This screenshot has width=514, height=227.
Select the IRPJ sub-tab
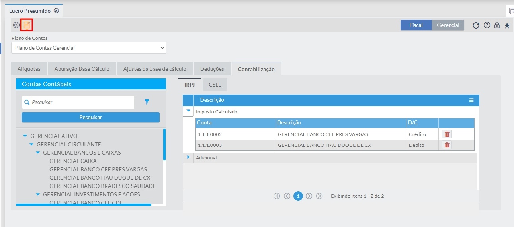tap(190, 85)
